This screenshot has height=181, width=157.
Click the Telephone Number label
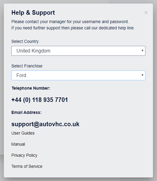click(31, 88)
